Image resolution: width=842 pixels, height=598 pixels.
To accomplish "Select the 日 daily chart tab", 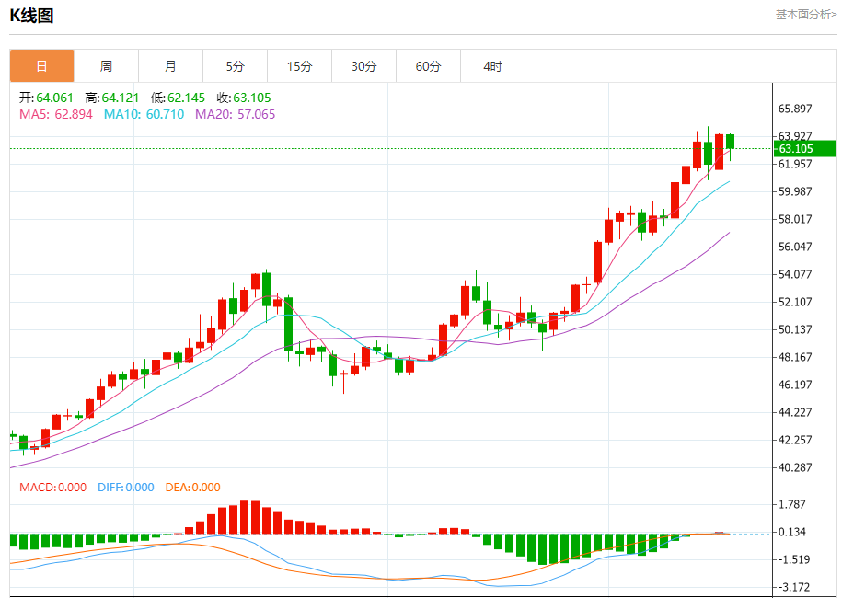I will coord(41,66).
